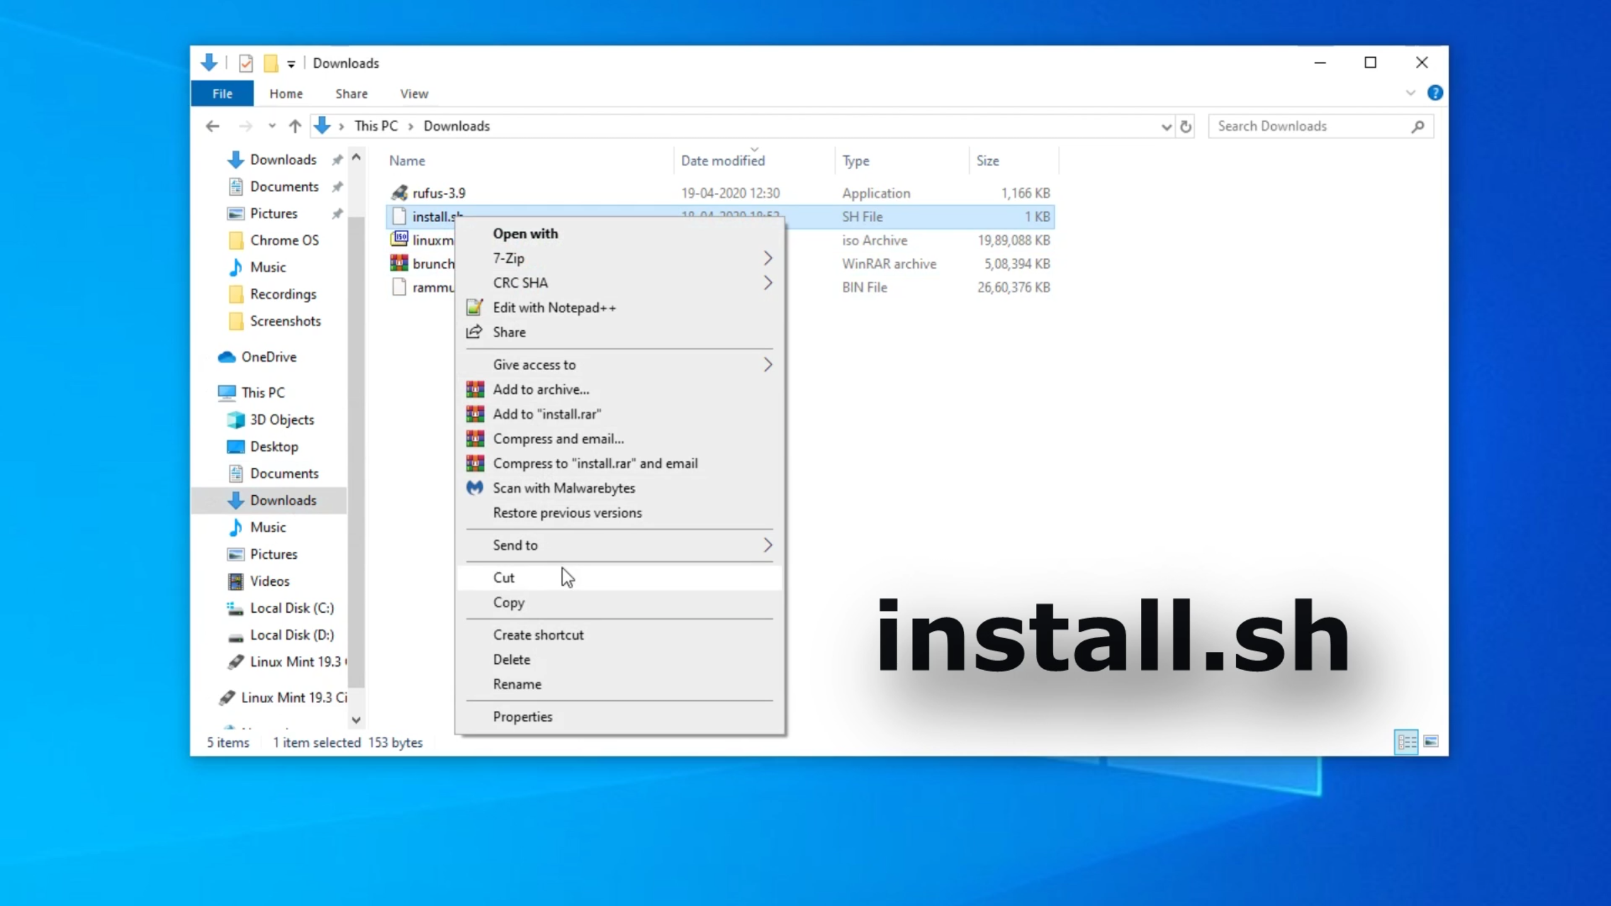Click the Scan with Malwarebytes option

point(564,488)
